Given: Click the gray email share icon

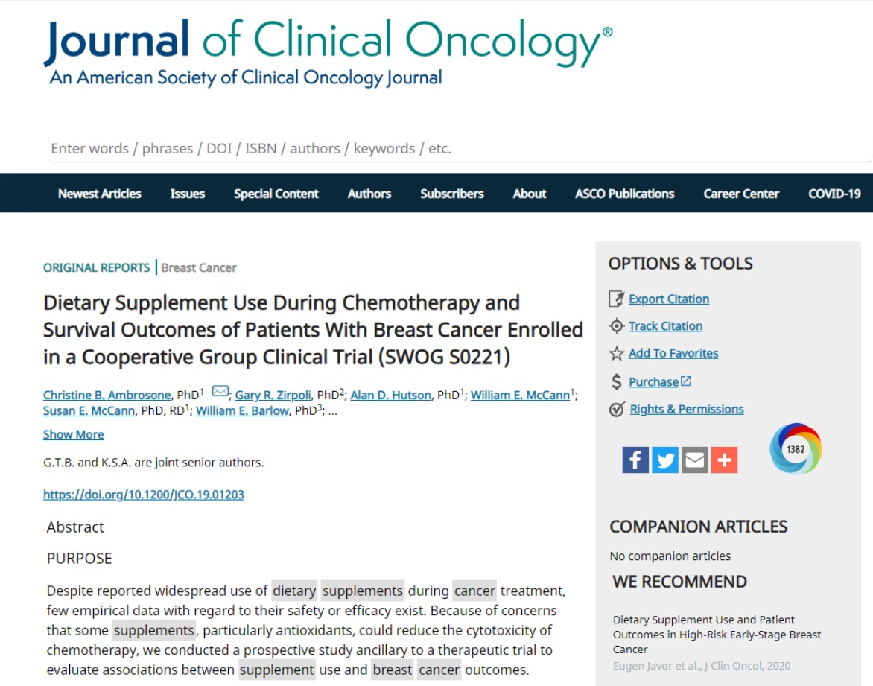Looking at the screenshot, I should (x=694, y=460).
